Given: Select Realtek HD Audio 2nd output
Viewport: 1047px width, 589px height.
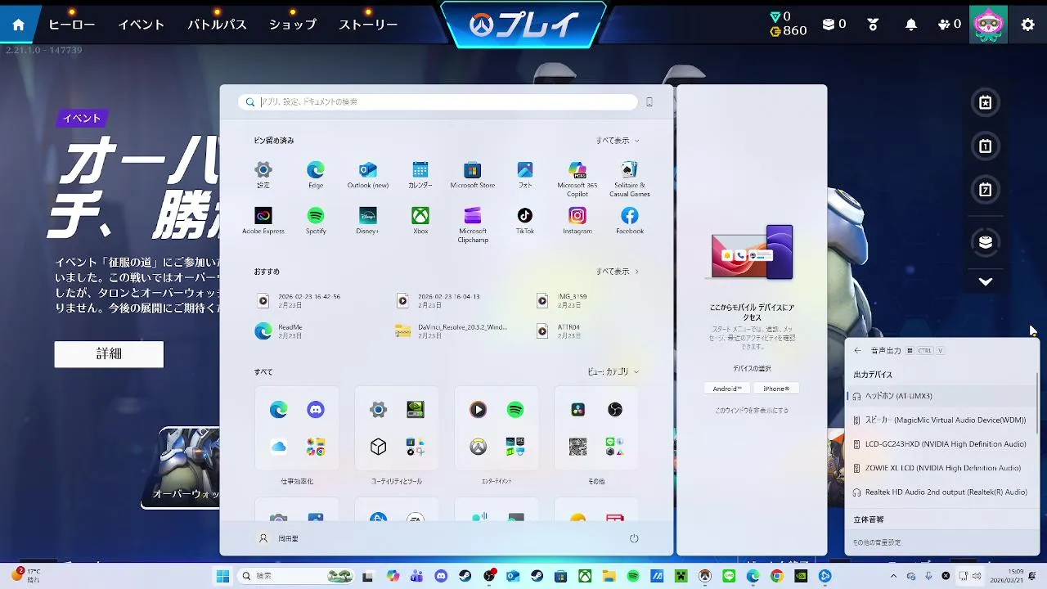Looking at the screenshot, I should (941, 492).
